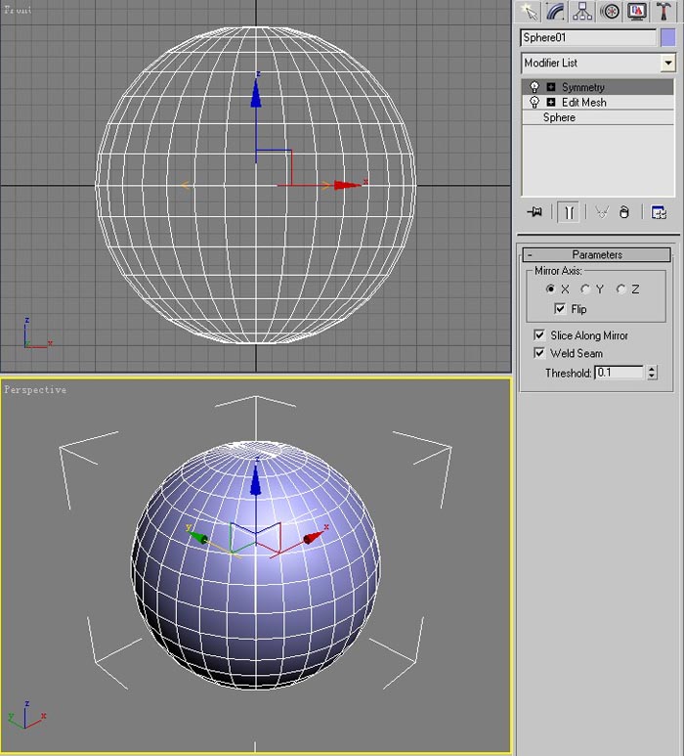The height and width of the screenshot is (756, 684).
Task: Switch to the Modify panel tab
Action: coord(555,12)
